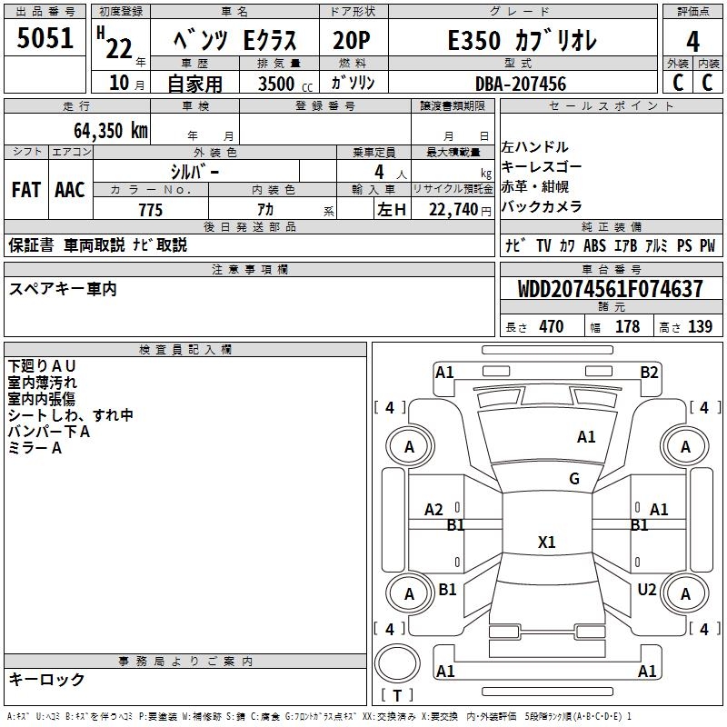Select the interior rating C under 内装
Image resolution: width=727 pixels, height=727 pixels.
[x=707, y=83]
